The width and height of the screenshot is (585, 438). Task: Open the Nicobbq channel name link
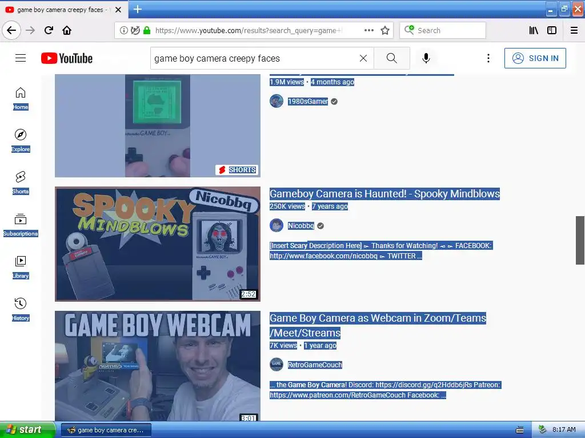pyautogui.click(x=300, y=226)
